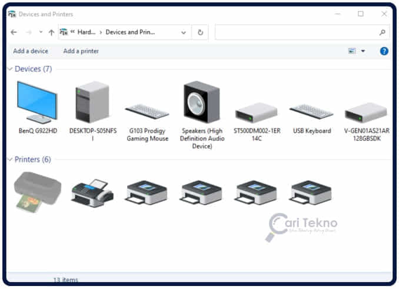Screen dimensions: 399x289
Task: Collapse the Printers (6) section
Action: coord(10,160)
